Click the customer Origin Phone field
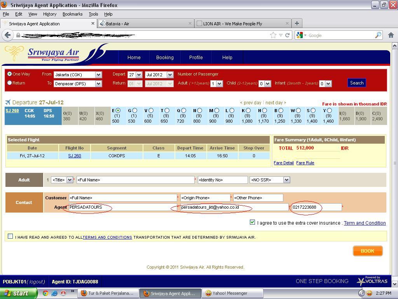398x299 pixels. coord(205,198)
